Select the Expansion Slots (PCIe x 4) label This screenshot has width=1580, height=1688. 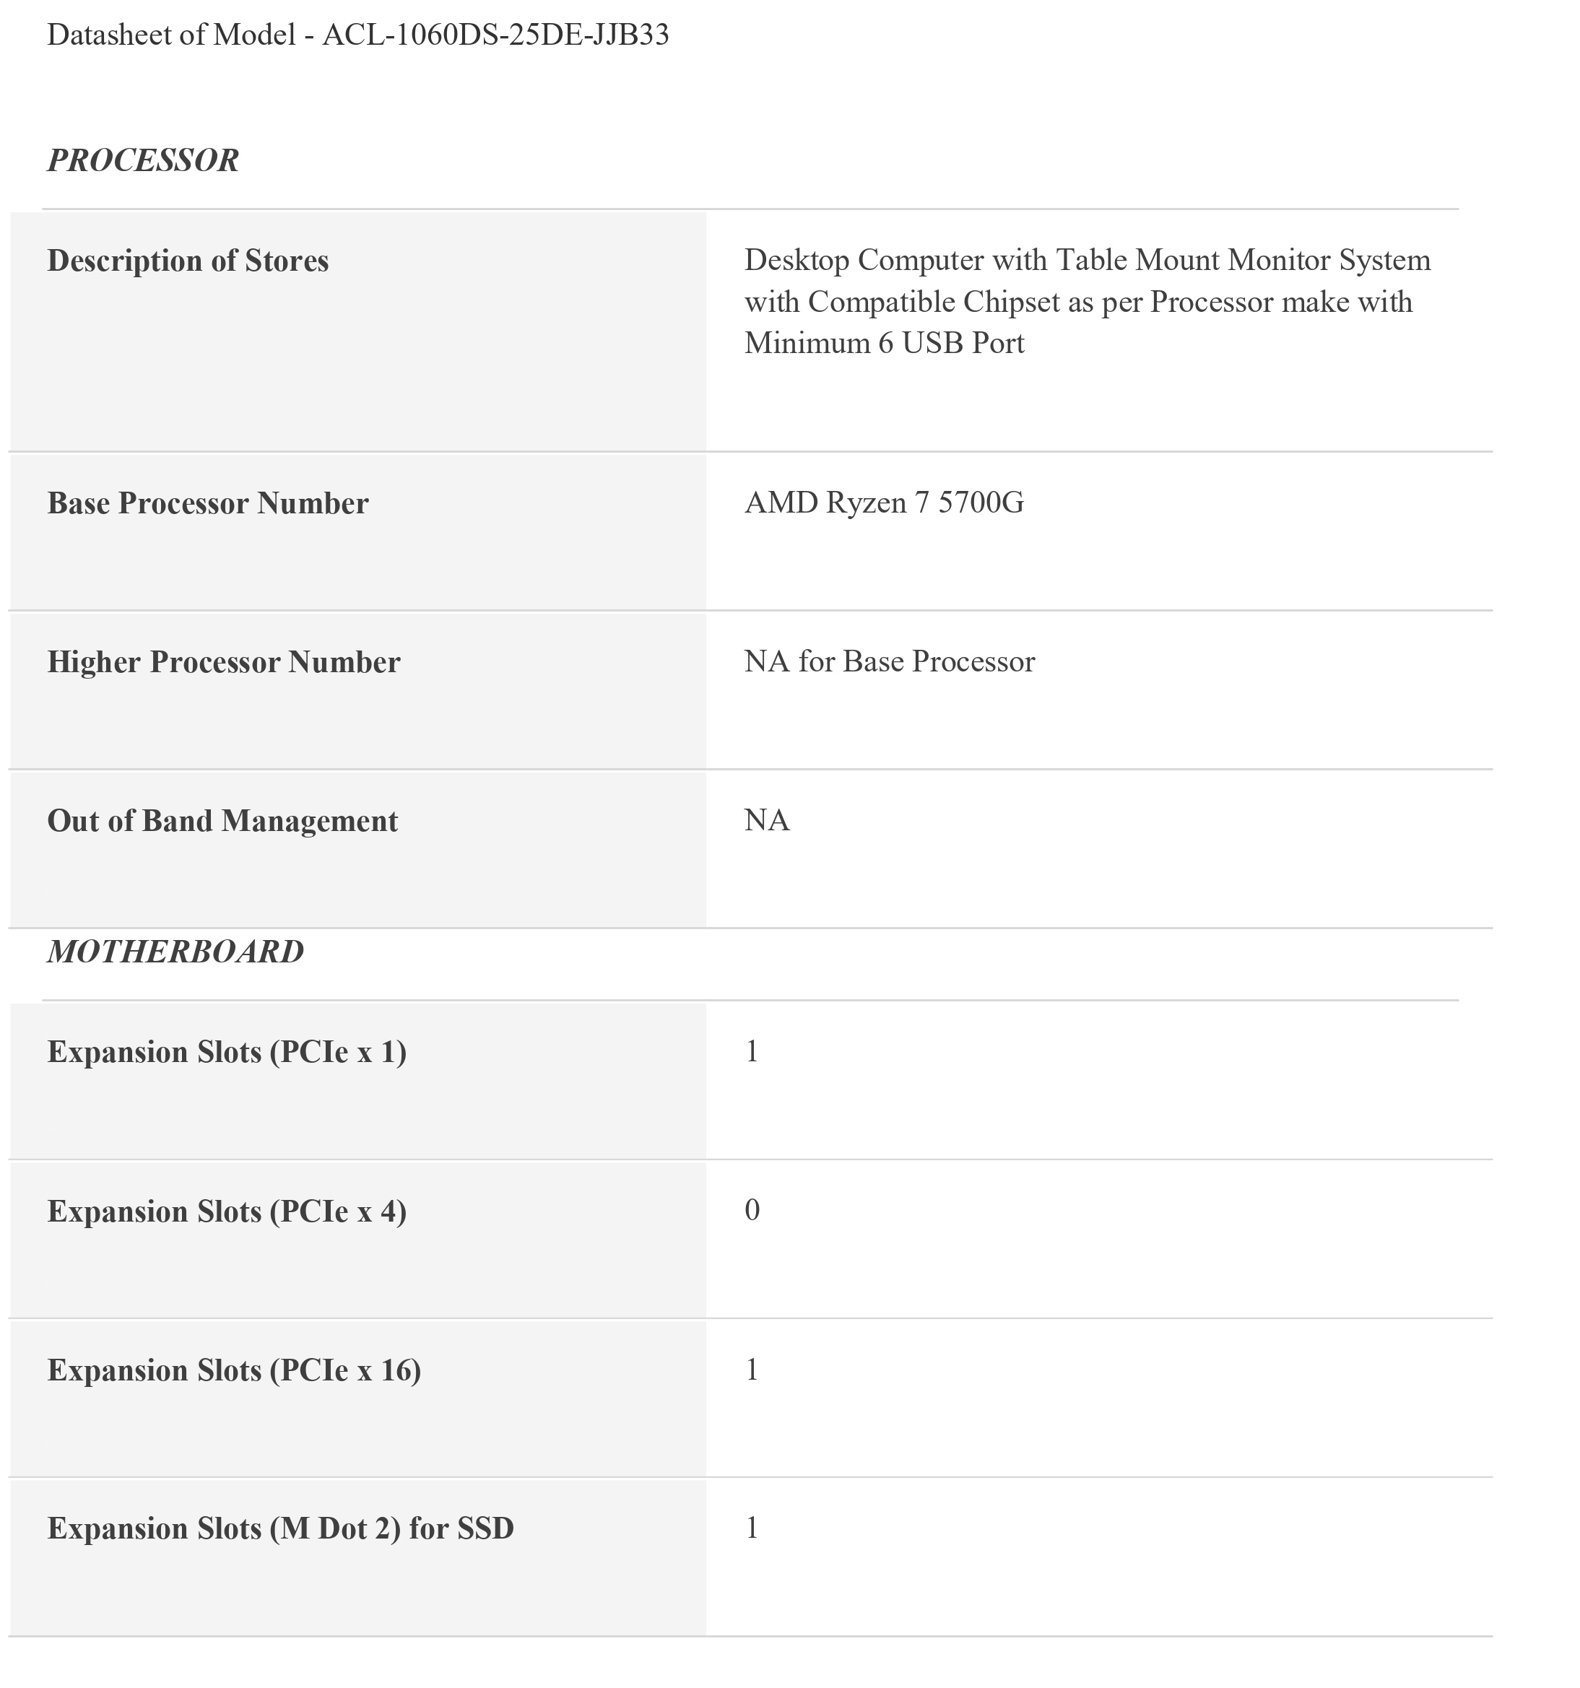pos(227,1211)
